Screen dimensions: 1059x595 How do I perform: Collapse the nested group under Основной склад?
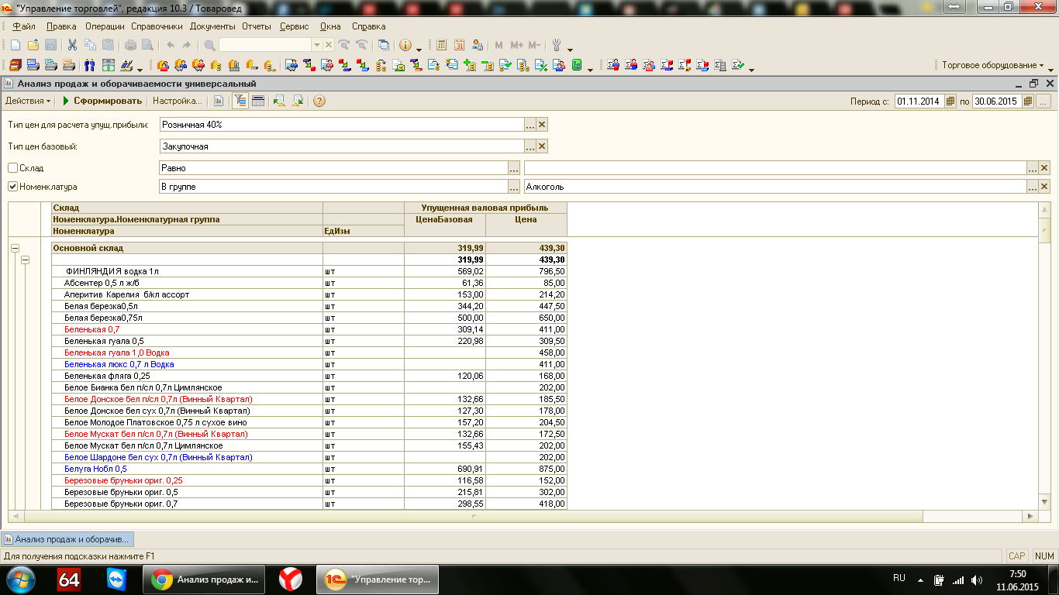tap(25, 260)
